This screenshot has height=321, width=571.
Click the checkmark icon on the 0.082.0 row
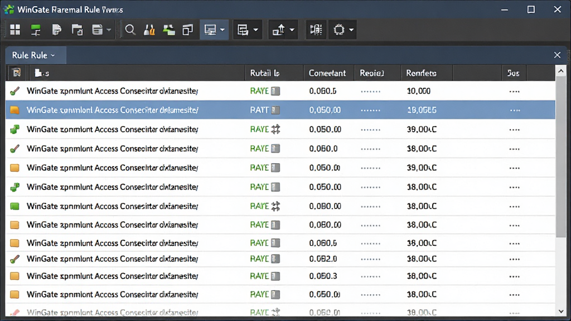(x=14, y=259)
